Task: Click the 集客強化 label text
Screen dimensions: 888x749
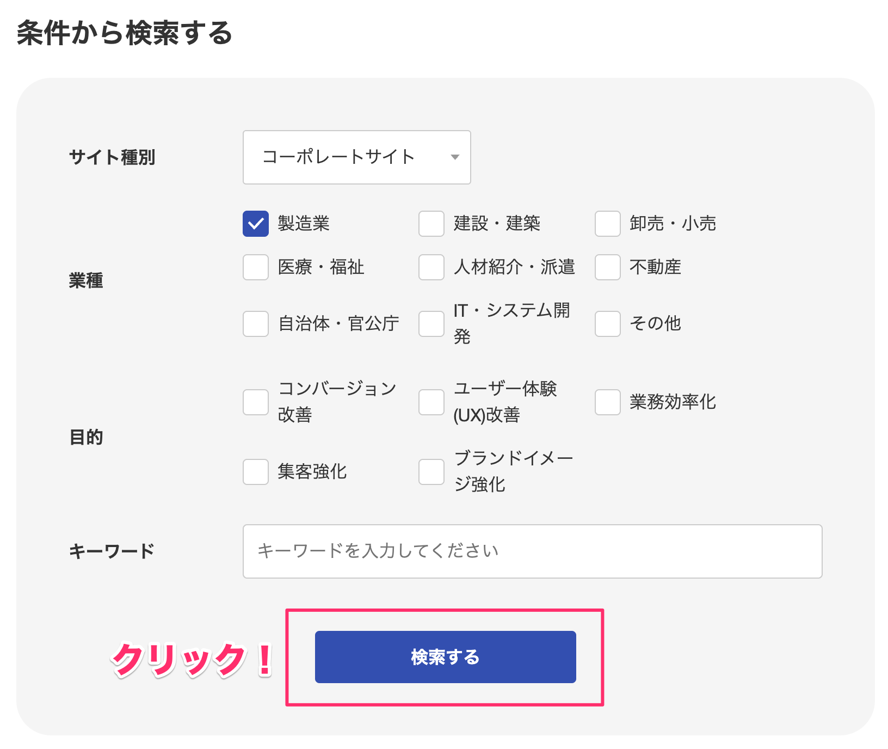Action: point(312,472)
